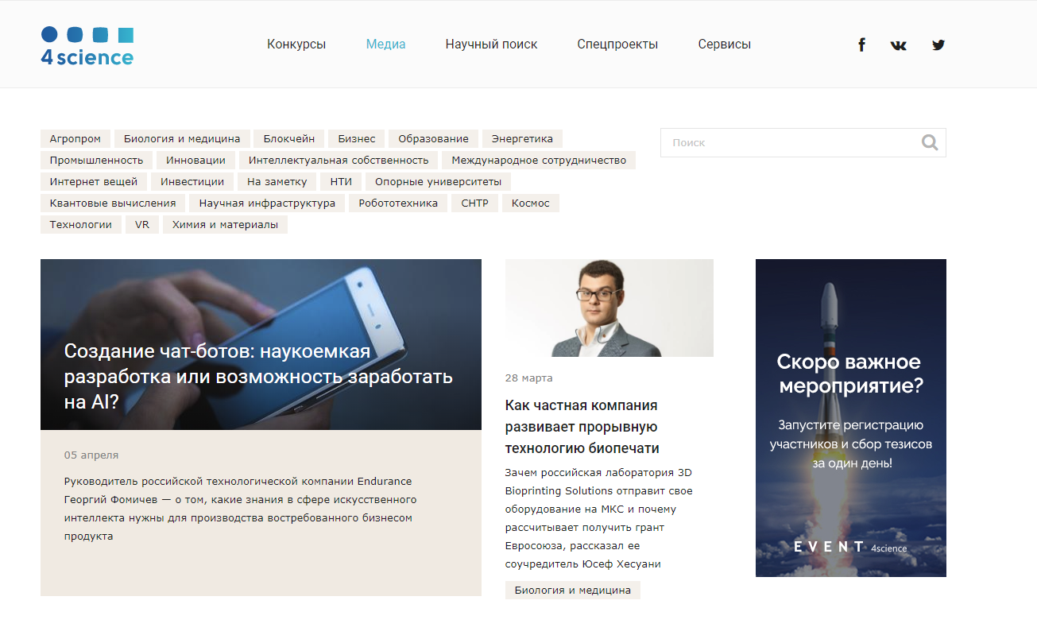Viewport: 1037px width, 643px height.
Task: Open the EVENT 4science rocket banner
Action: tap(851, 418)
